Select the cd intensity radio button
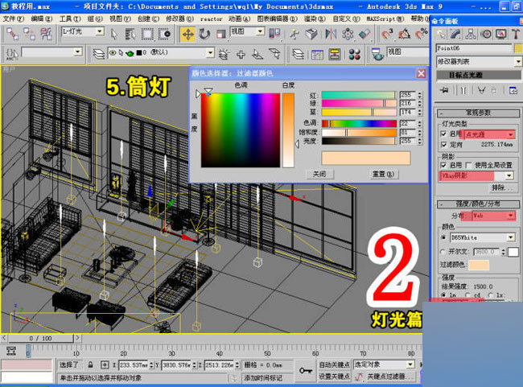The image size is (523, 387). [467, 295]
